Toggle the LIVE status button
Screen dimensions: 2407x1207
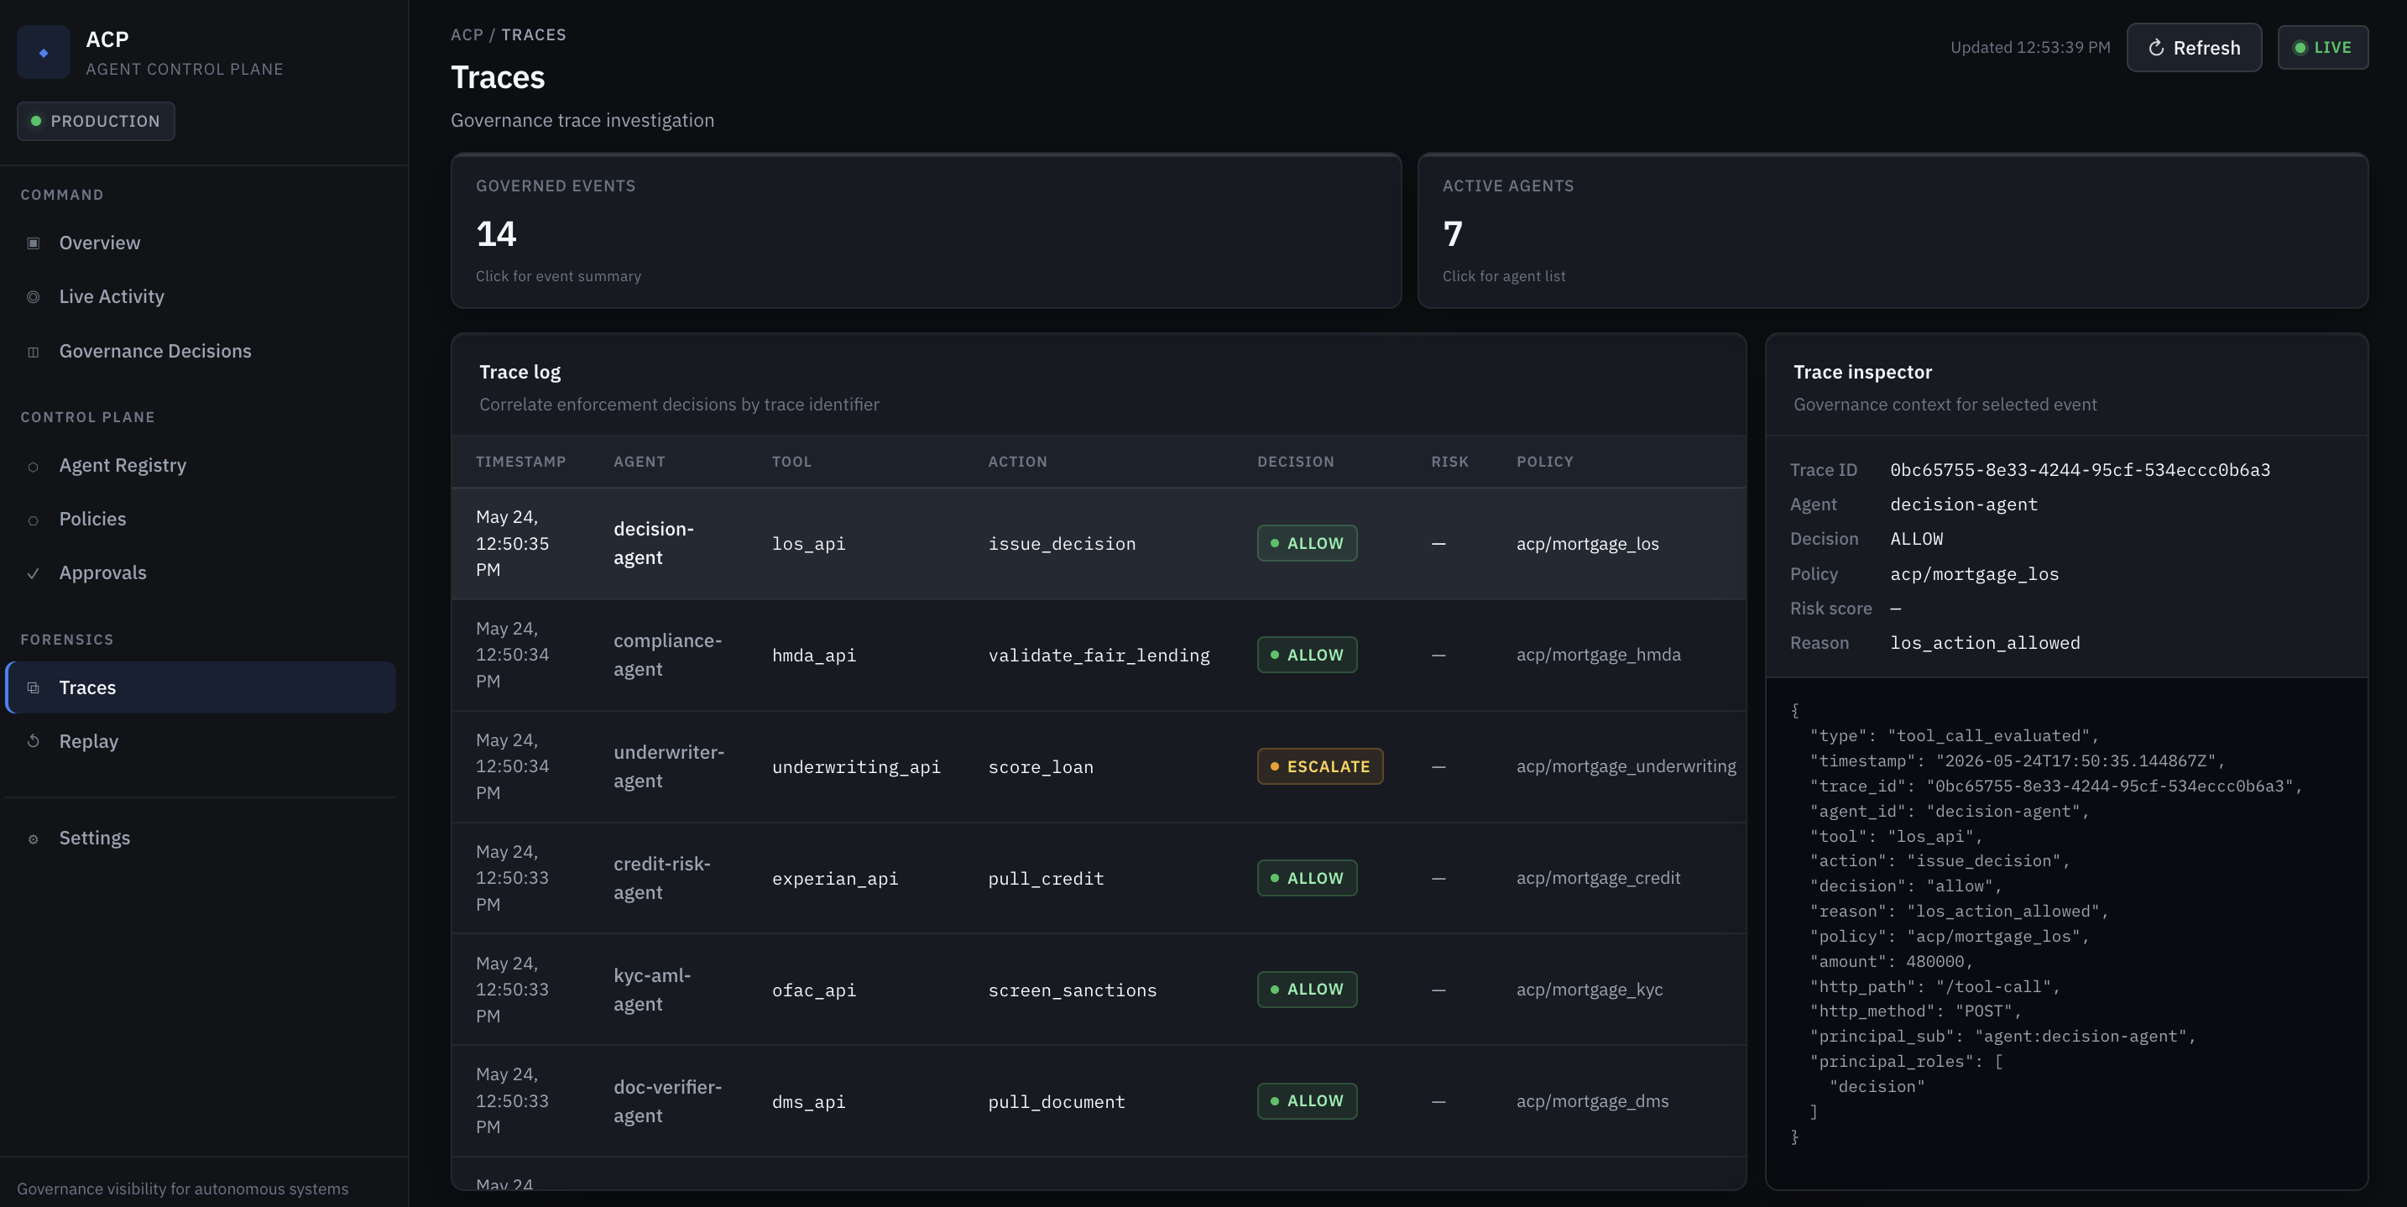click(x=2323, y=48)
